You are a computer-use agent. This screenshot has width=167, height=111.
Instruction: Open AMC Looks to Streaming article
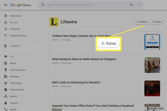[x=76, y=83]
